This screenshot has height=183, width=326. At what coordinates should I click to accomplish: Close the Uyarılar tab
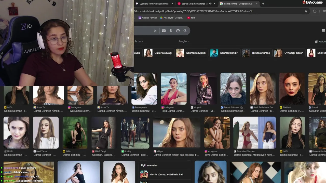click(x=172, y=4)
